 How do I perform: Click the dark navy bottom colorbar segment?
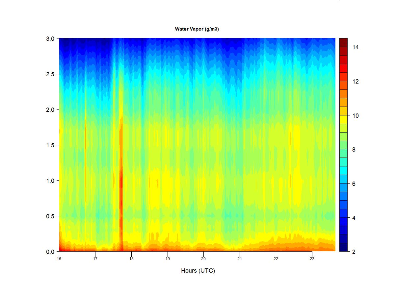[x=343, y=247]
